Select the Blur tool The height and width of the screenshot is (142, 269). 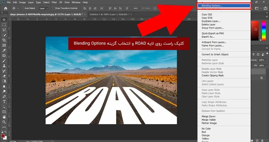coord(4,86)
